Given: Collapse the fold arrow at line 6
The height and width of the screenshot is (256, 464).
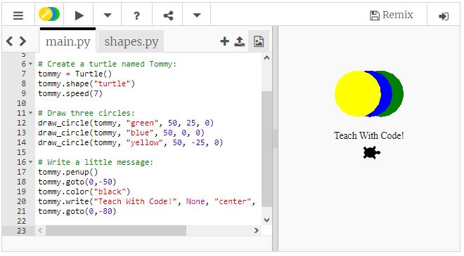Looking at the screenshot, I should click(x=30, y=64).
